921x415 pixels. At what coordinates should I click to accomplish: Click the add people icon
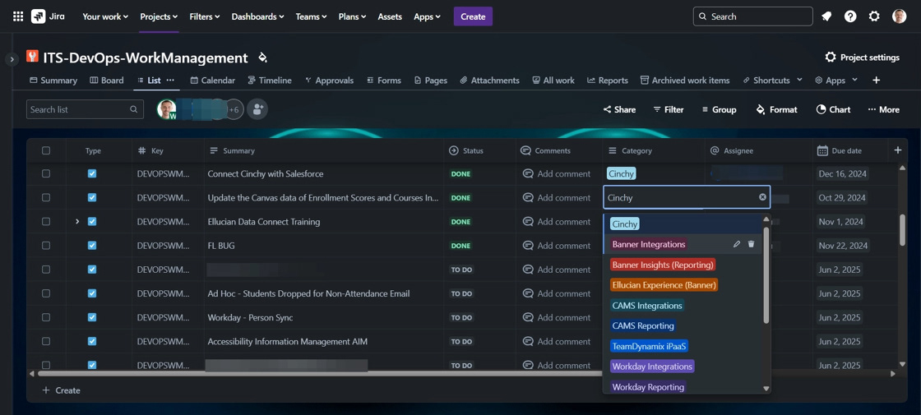pos(257,109)
